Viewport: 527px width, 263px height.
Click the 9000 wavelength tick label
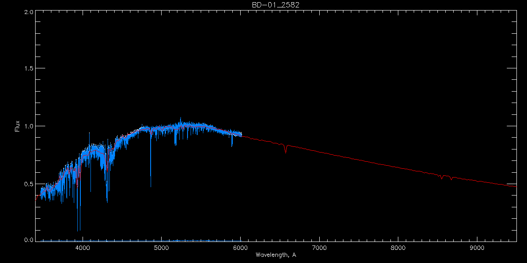(477, 247)
